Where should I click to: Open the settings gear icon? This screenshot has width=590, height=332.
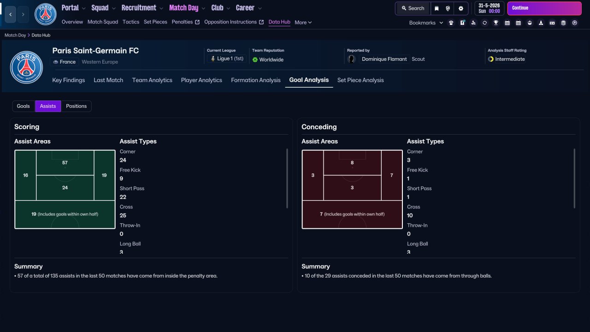tap(461, 8)
